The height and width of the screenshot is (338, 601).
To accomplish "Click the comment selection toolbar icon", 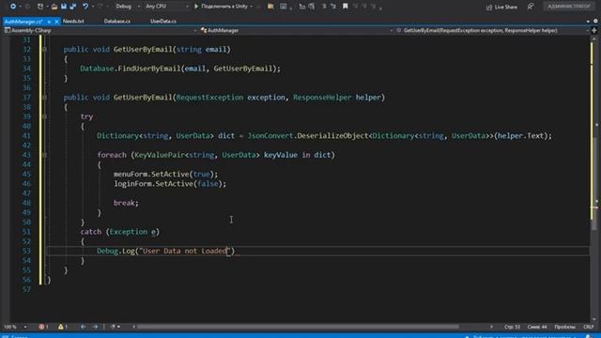I will [x=324, y=7].
